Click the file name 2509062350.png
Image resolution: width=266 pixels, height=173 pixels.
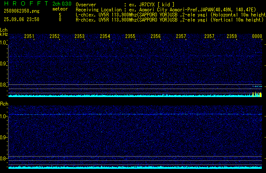pyautogui.click(x=22, y=11)
